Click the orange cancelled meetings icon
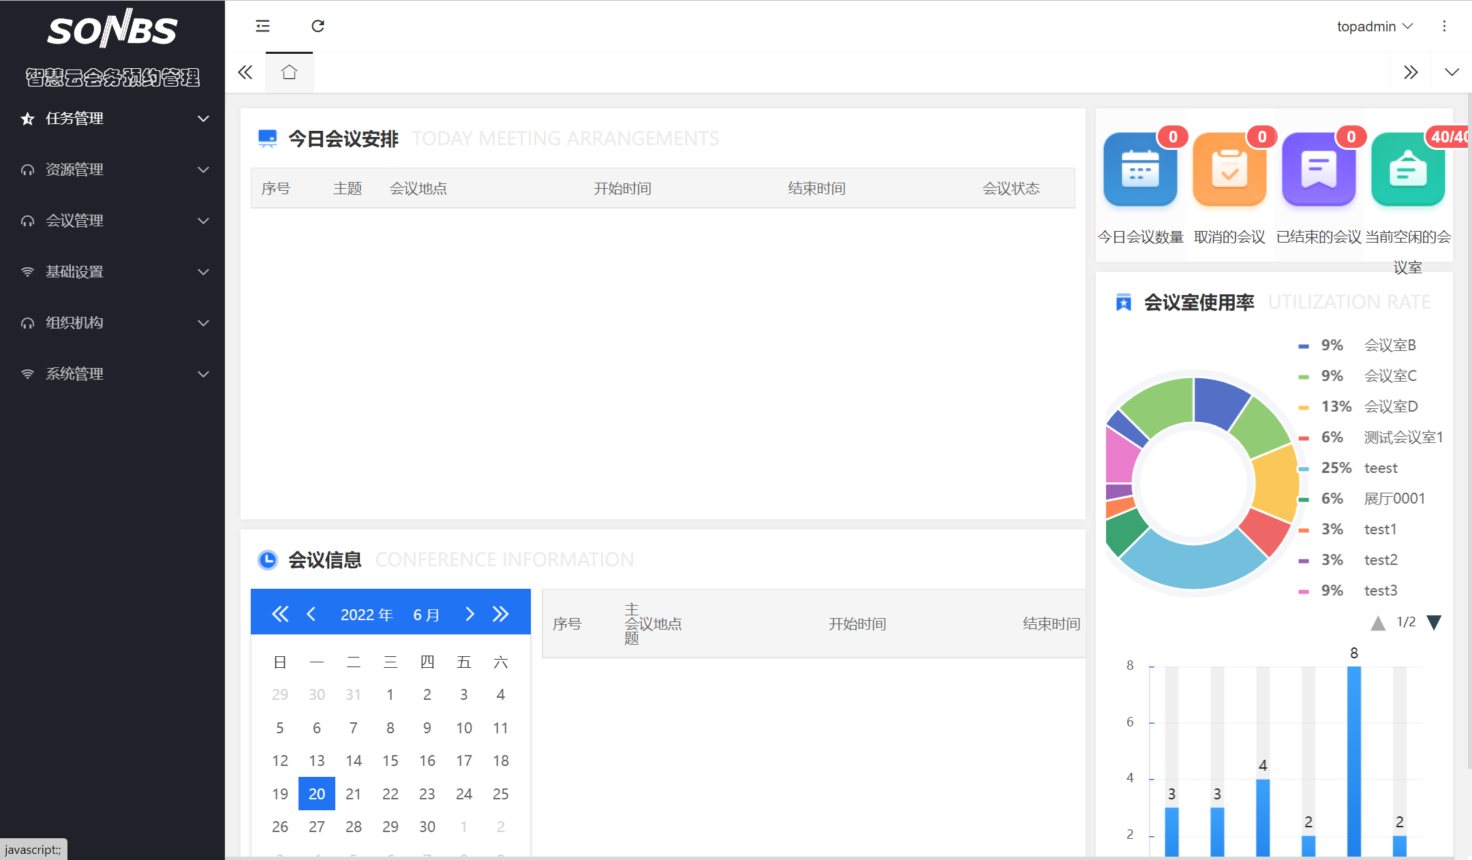Viewport: 1472px width, 860px height. (1229, 169)
